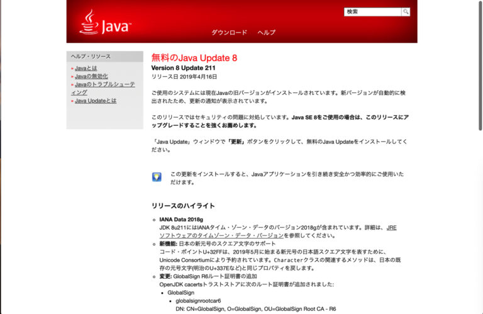Click the ヘルプ・リソース sidebar heading

pyautogui.click(x=91, y=57)
